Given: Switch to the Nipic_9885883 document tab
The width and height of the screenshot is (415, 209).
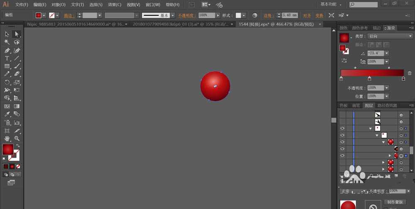Looking at the screenshot, I should (76, 24).
